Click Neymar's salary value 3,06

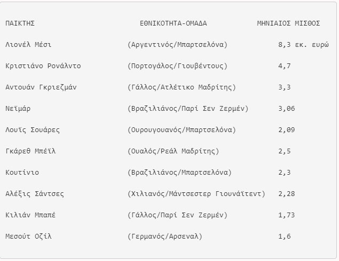pos(287,109)
